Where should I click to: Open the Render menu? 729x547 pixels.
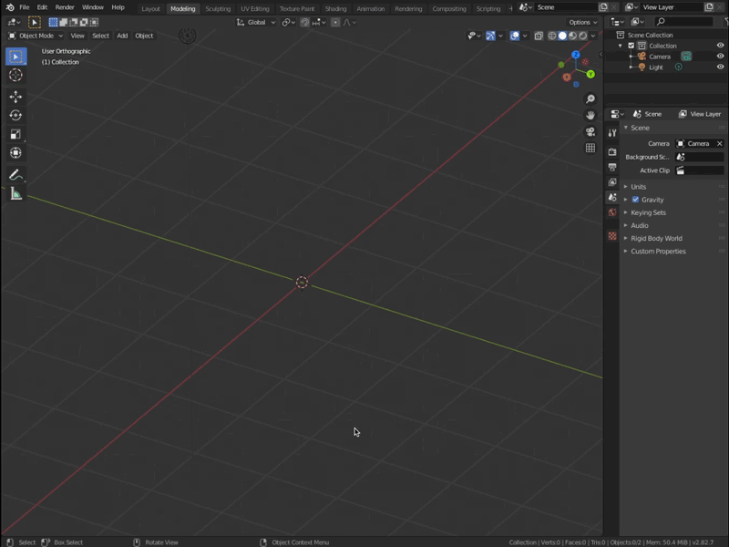65,7
